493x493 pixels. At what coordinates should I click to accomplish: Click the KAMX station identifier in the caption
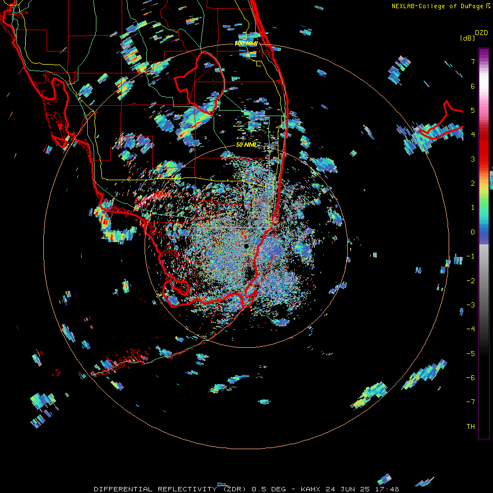click(311, 489)
